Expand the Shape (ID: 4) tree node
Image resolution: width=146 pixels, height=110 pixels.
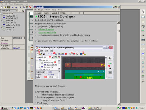tap(1, 21)
